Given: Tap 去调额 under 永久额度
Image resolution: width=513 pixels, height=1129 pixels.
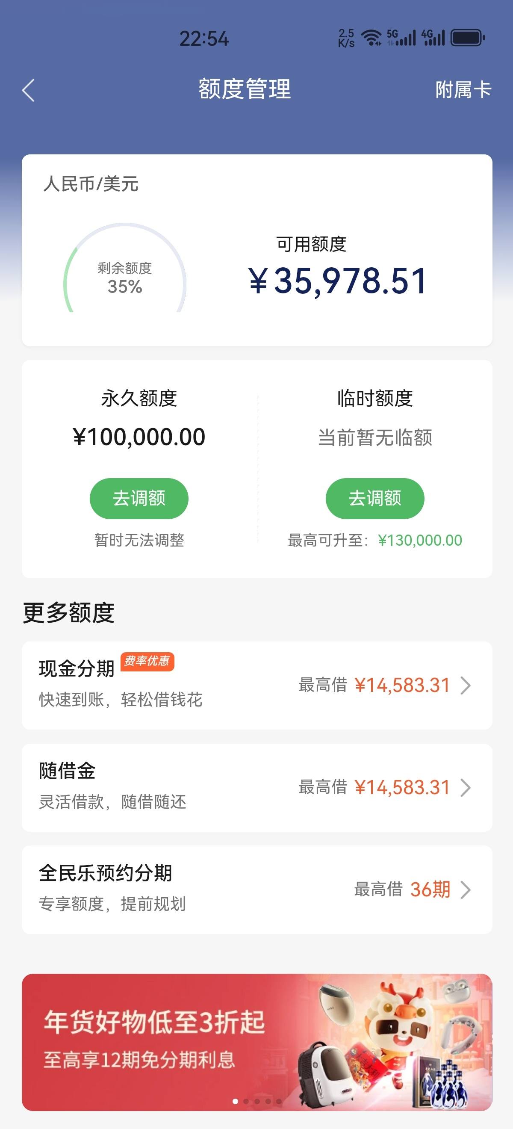Looking at the screenshot, I should tap(139, 498).
